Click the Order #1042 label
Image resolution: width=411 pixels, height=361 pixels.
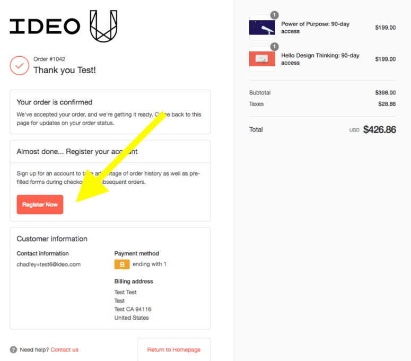tap(49, 59)
